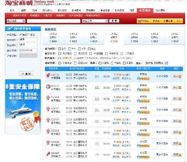Click the airplane icon in the flight search panel header
The width and height of the screenshot is (187, 162).
[9, 28]
